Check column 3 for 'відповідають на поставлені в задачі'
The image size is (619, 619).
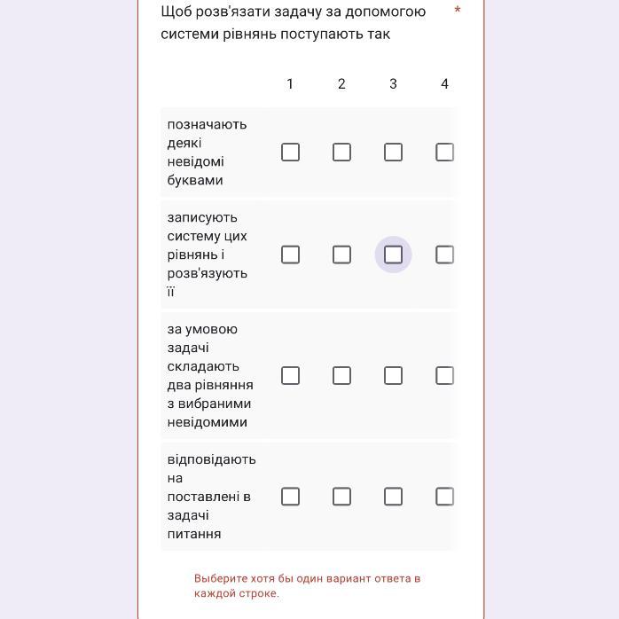pyautogui.click(x=393, y=497)
